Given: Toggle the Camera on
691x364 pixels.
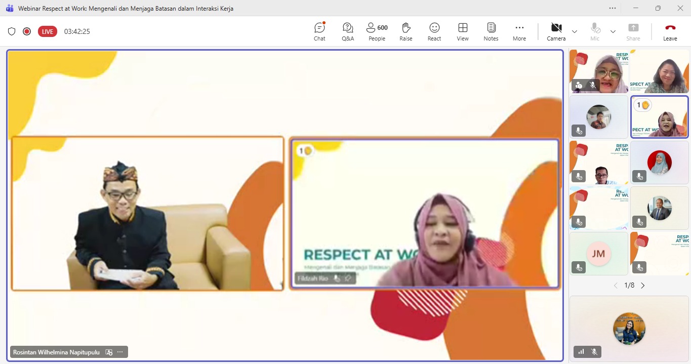Looking at the screenshot, I should click(556, 31).
